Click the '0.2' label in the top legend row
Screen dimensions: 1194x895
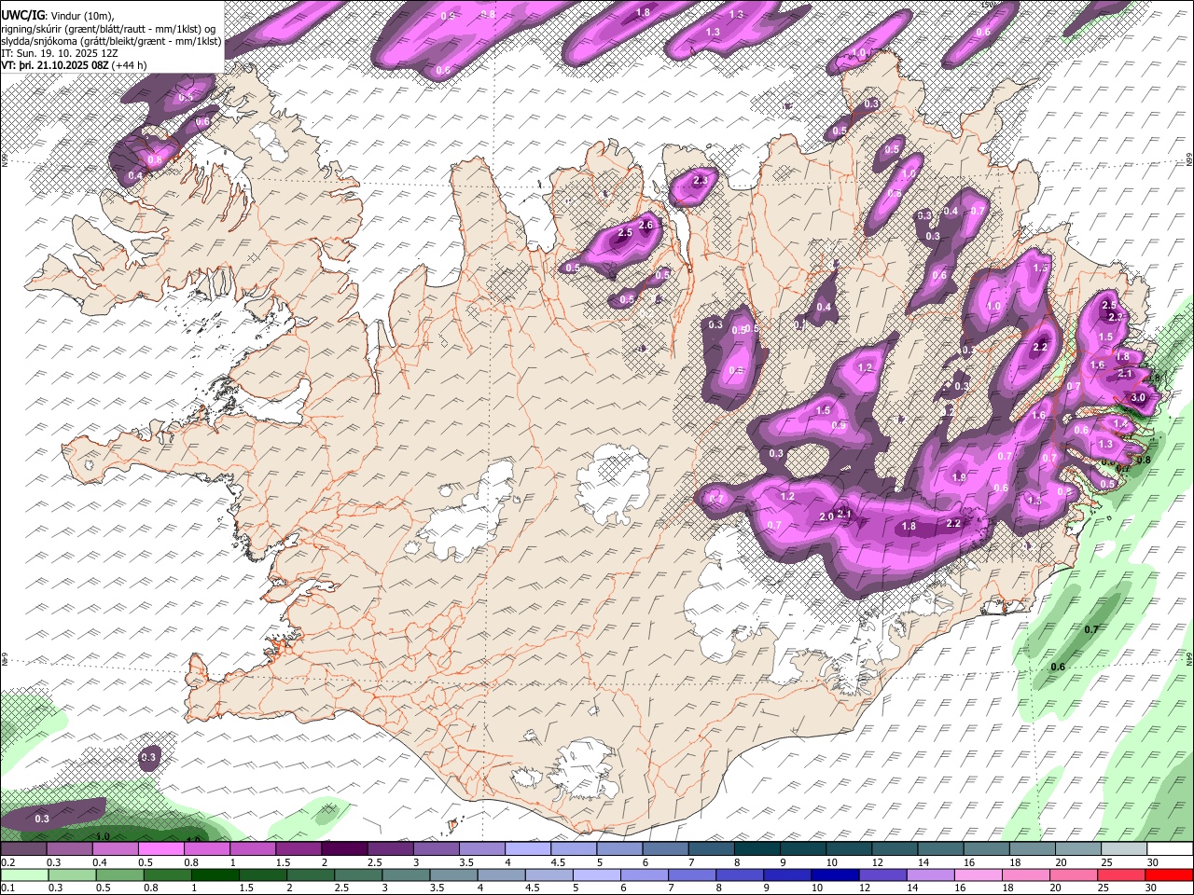point(7,862)
